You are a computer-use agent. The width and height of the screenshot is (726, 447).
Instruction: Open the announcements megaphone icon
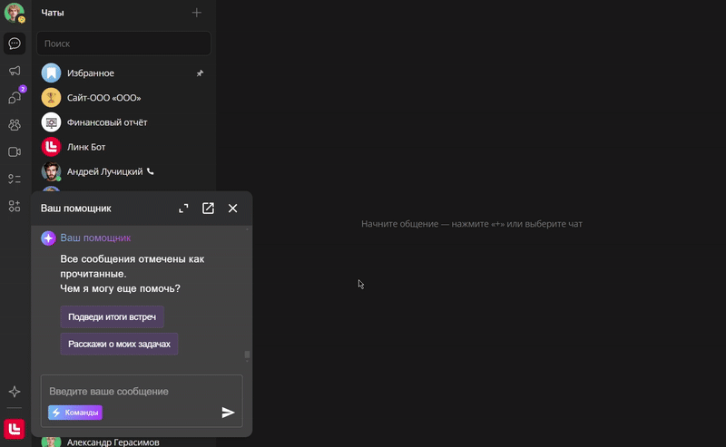click(15, 71)
